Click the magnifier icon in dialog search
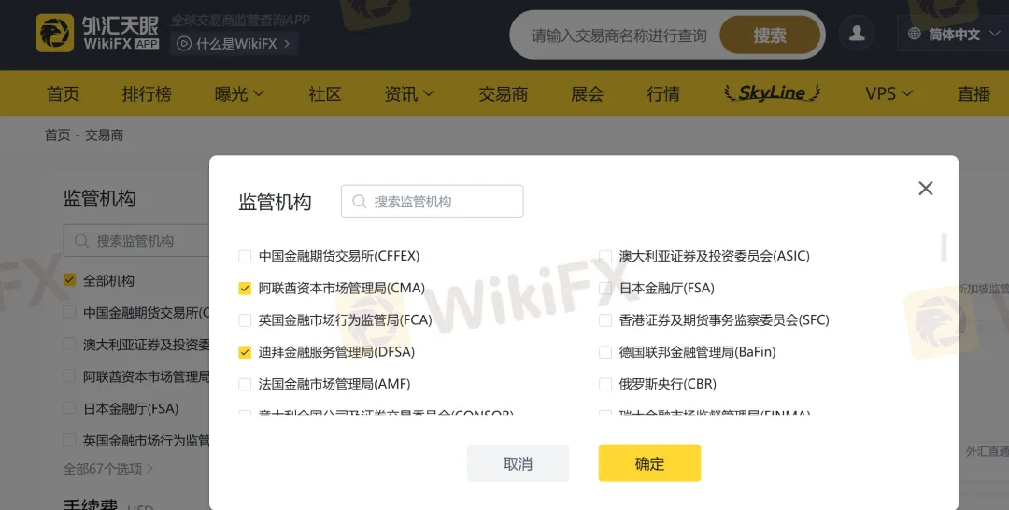The width and height of the screenshot is (1009, 510). 359,202
